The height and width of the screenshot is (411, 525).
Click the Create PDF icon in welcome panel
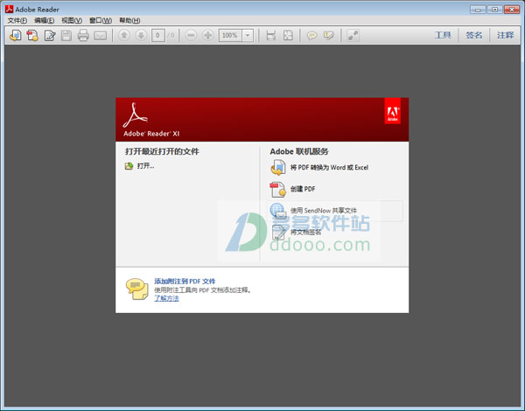pyautogui.click(x=278, y=189)
